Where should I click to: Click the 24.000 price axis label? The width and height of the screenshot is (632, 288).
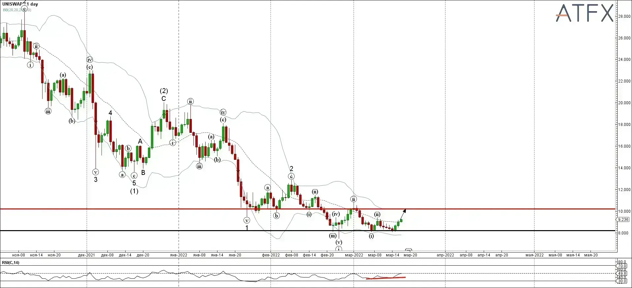[x=624, y=60]
